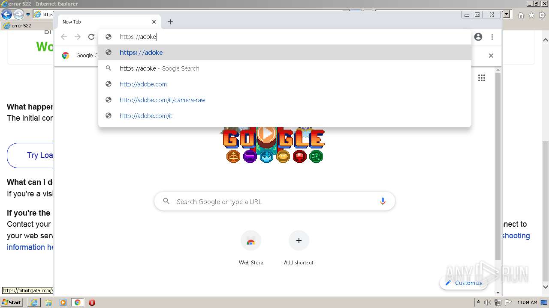Play the Google Doodle game

pyautogui.click(x=267, y=134)
